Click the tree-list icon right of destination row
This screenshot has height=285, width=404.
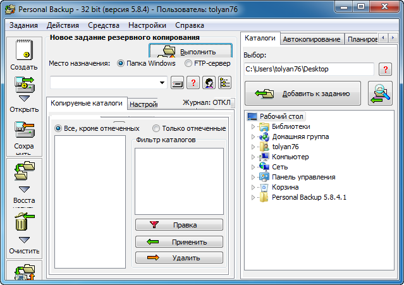point(224,83)
